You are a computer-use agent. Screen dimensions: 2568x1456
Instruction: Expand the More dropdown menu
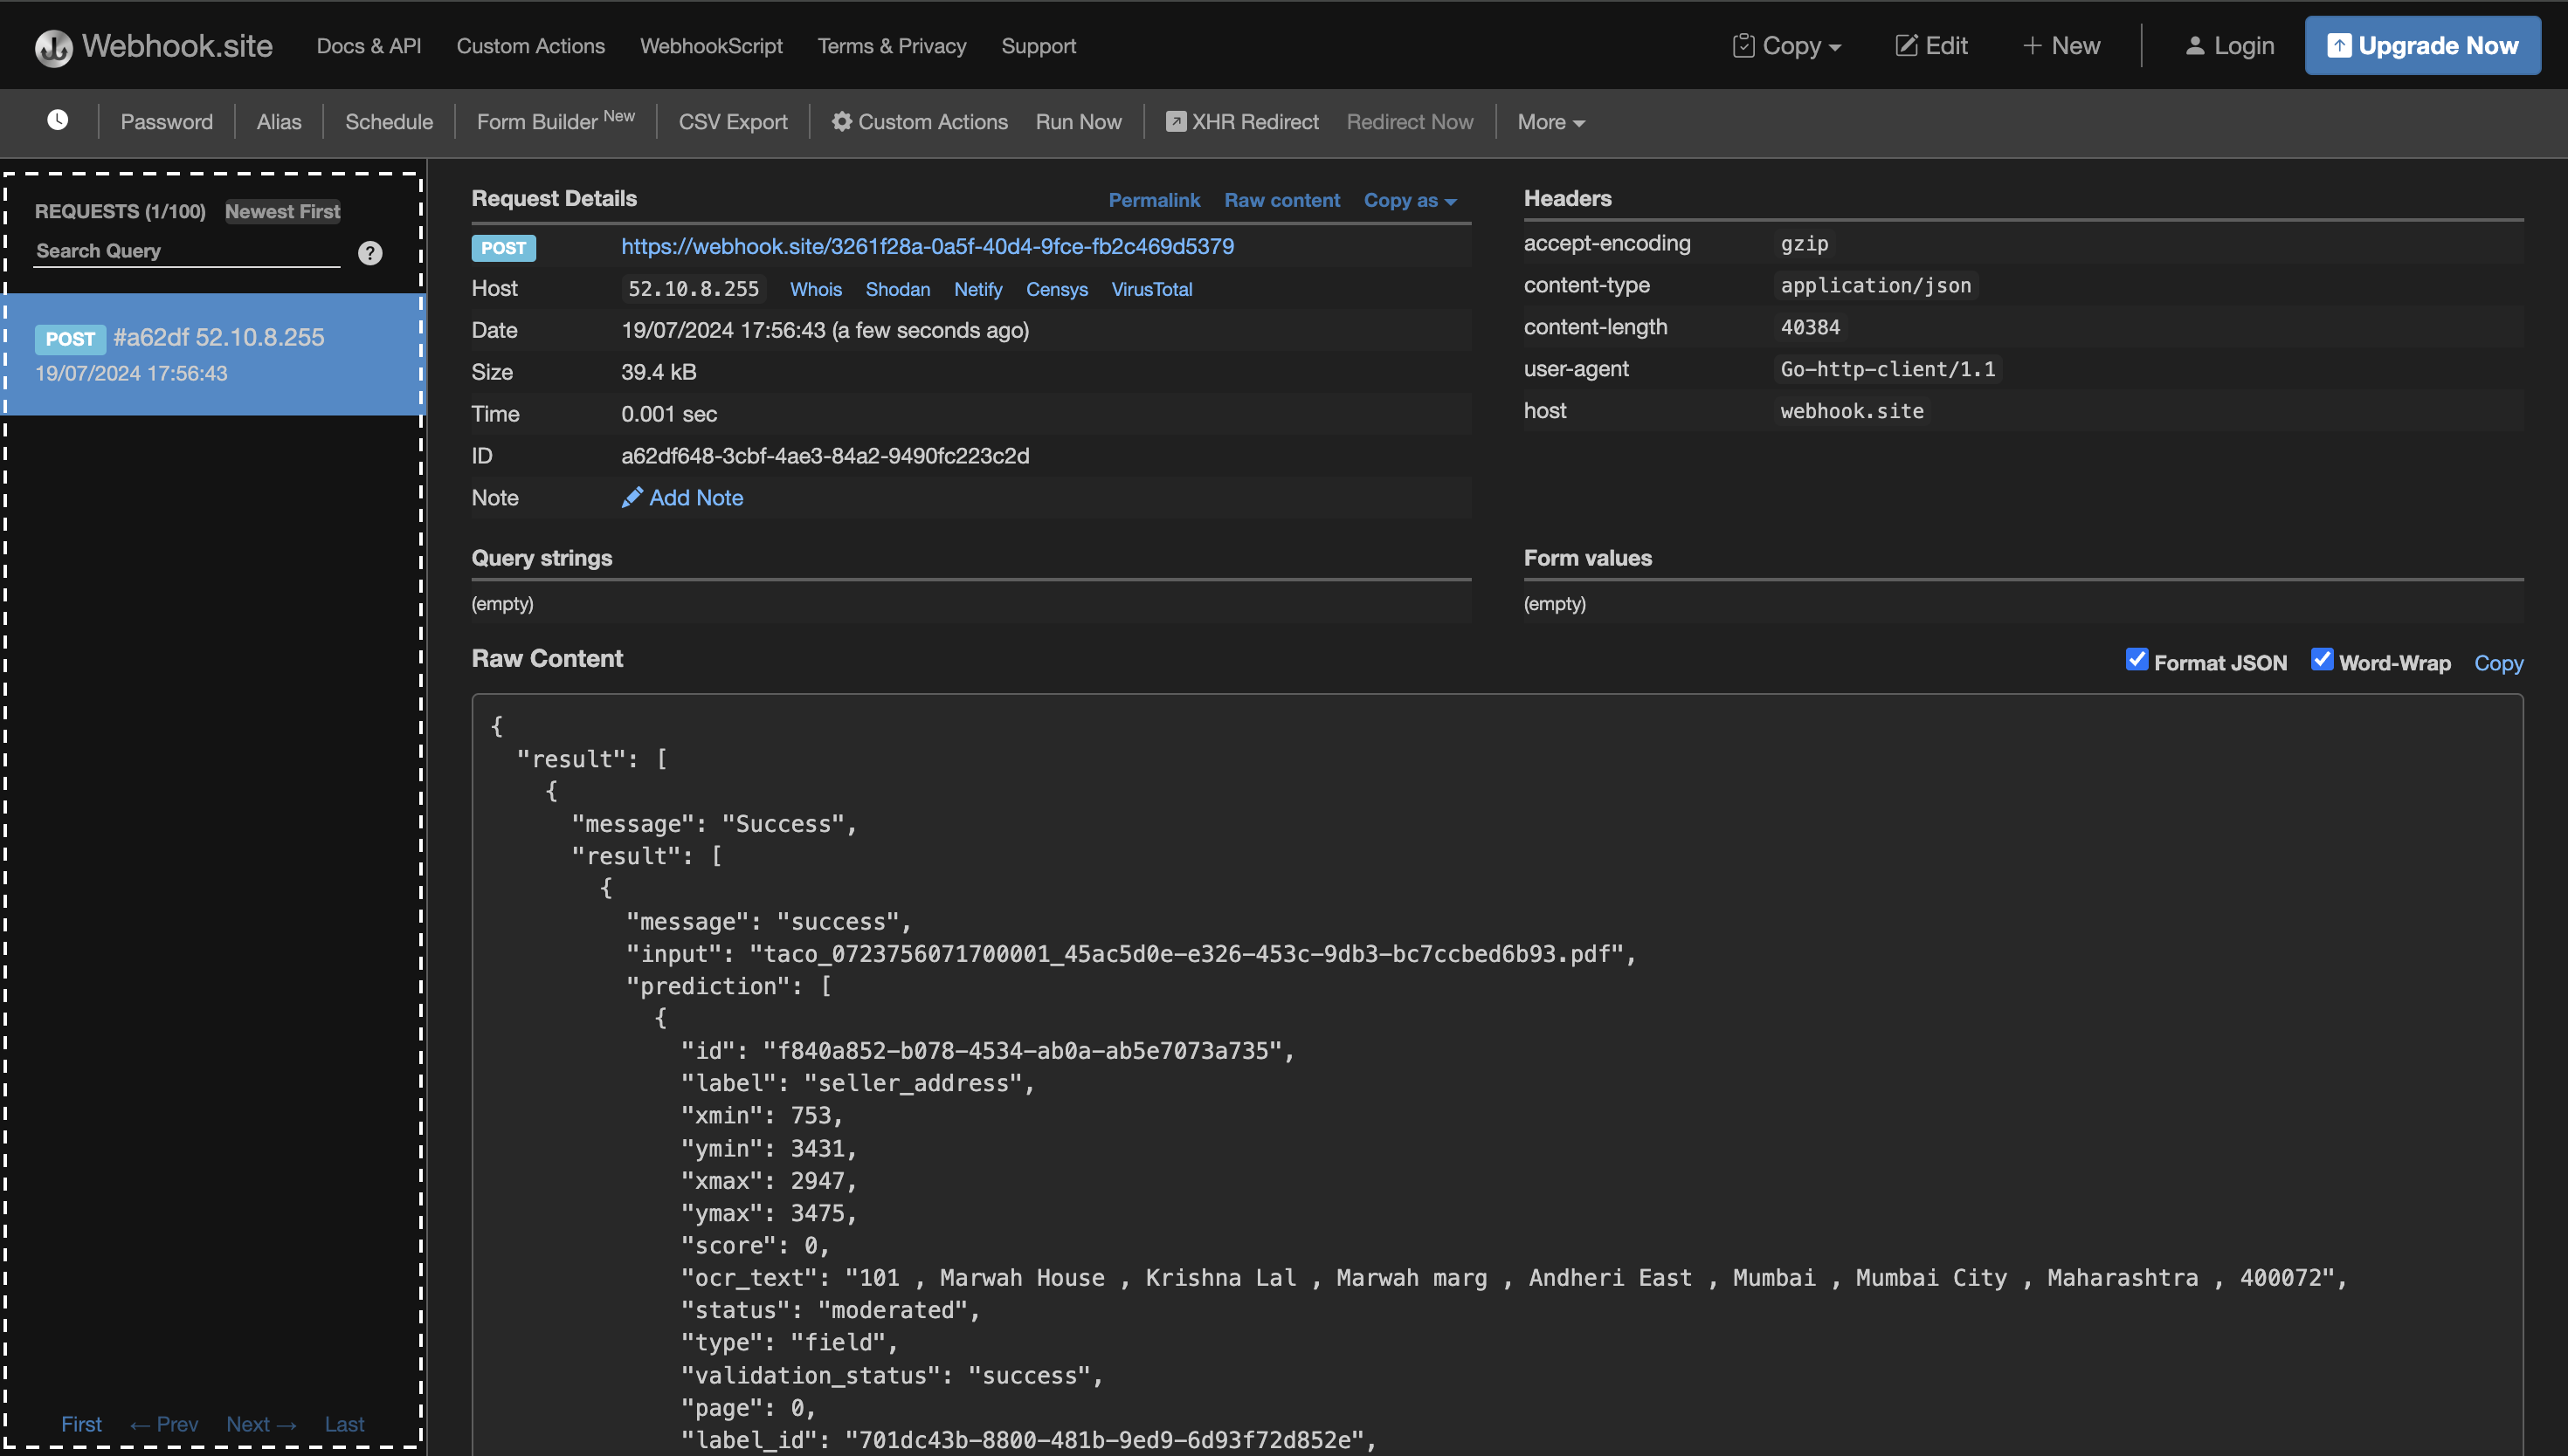pos(1550,122)
